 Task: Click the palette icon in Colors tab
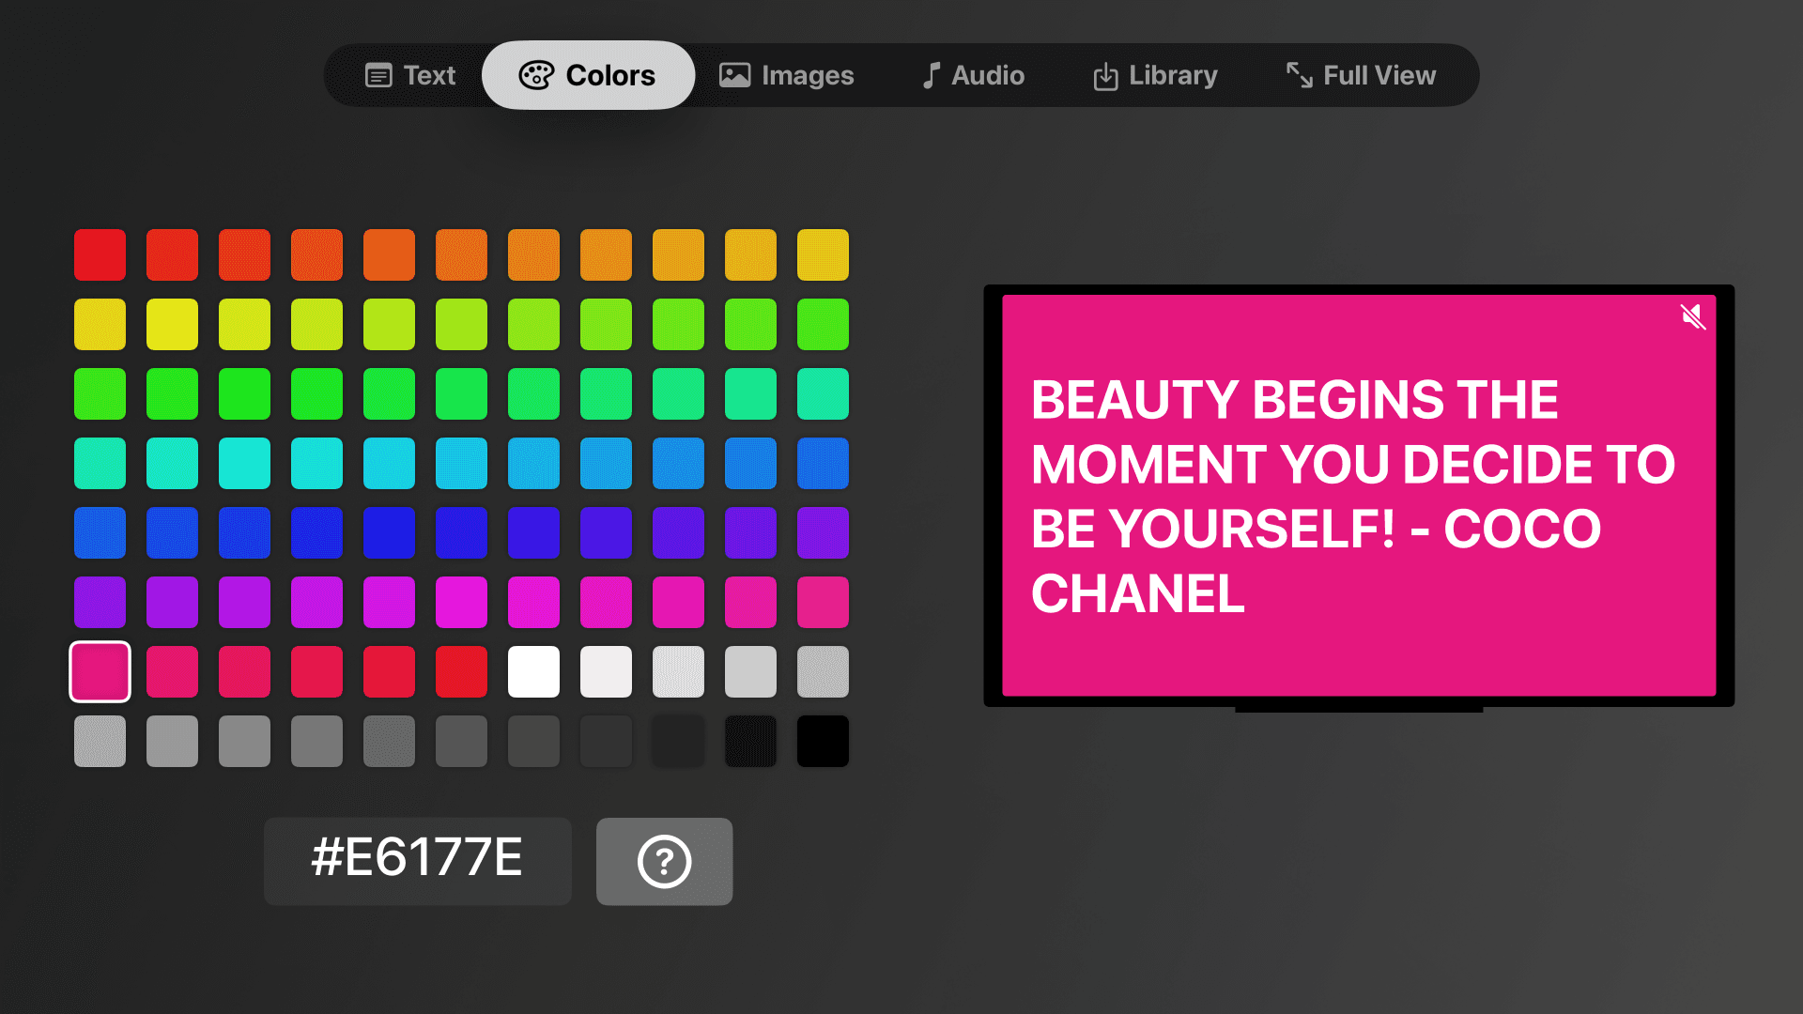tap(536, 75)
